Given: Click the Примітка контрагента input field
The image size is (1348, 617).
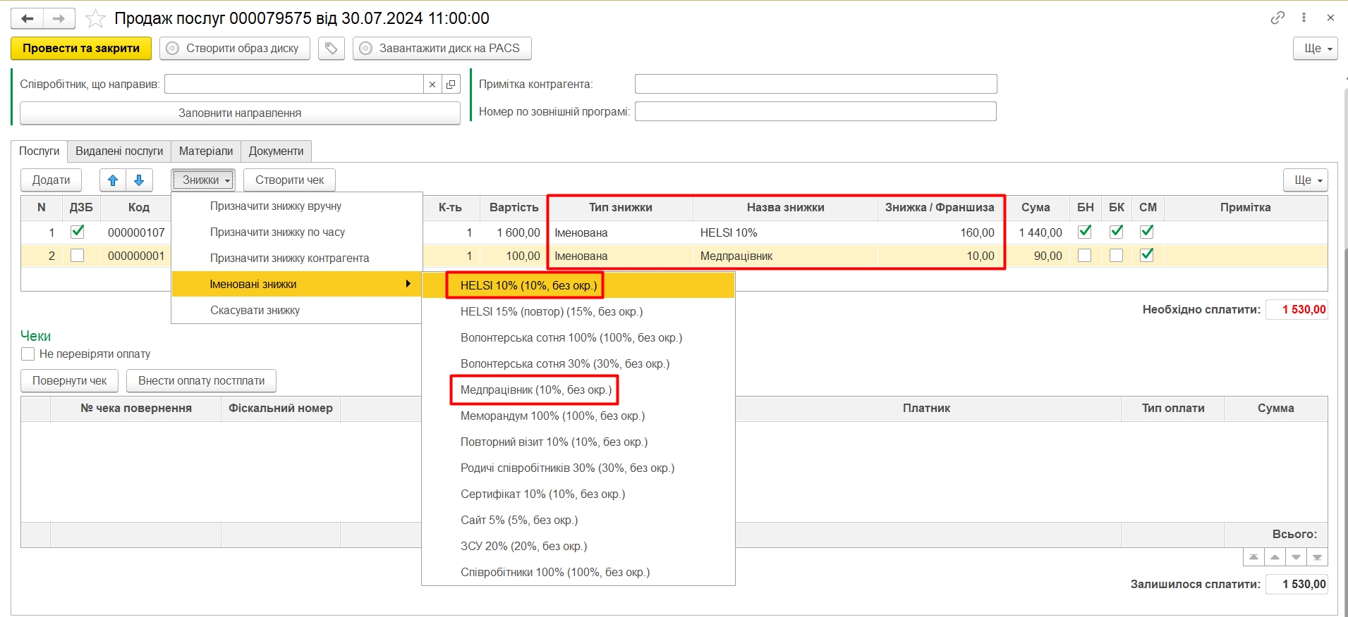Looking at the screenshot, I should [x=815, y=85].
